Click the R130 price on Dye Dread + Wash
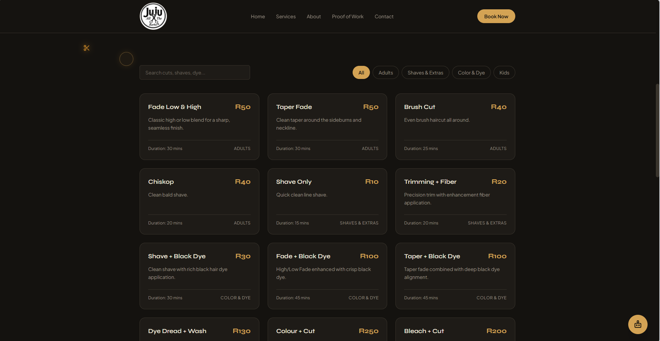This screenshot has width=660, height=341. [x=242, y=331]
